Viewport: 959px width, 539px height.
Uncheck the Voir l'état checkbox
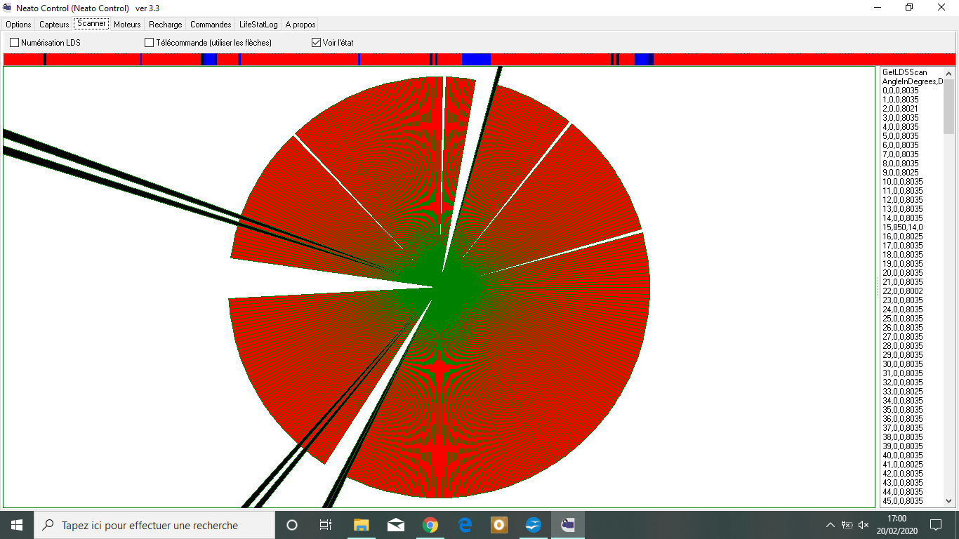click(x=316, y=43)
